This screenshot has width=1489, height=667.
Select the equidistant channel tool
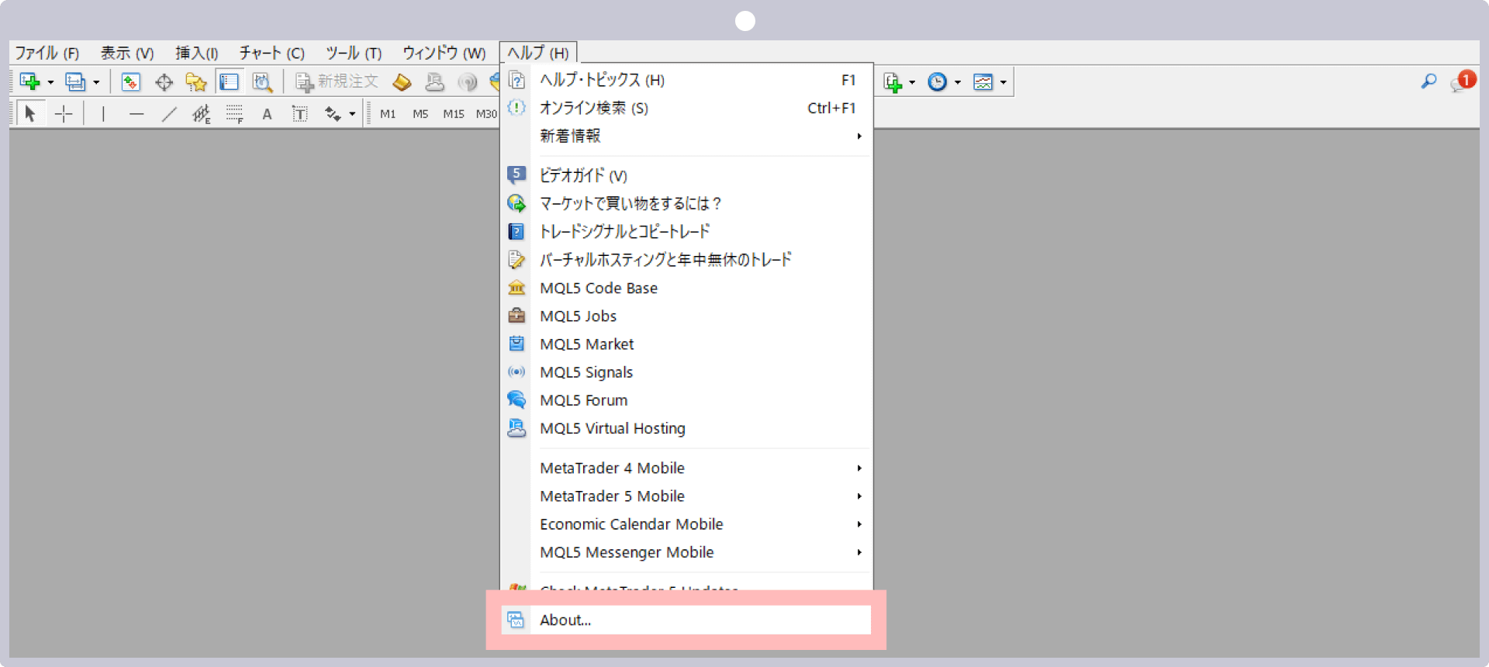coord(202,114)
